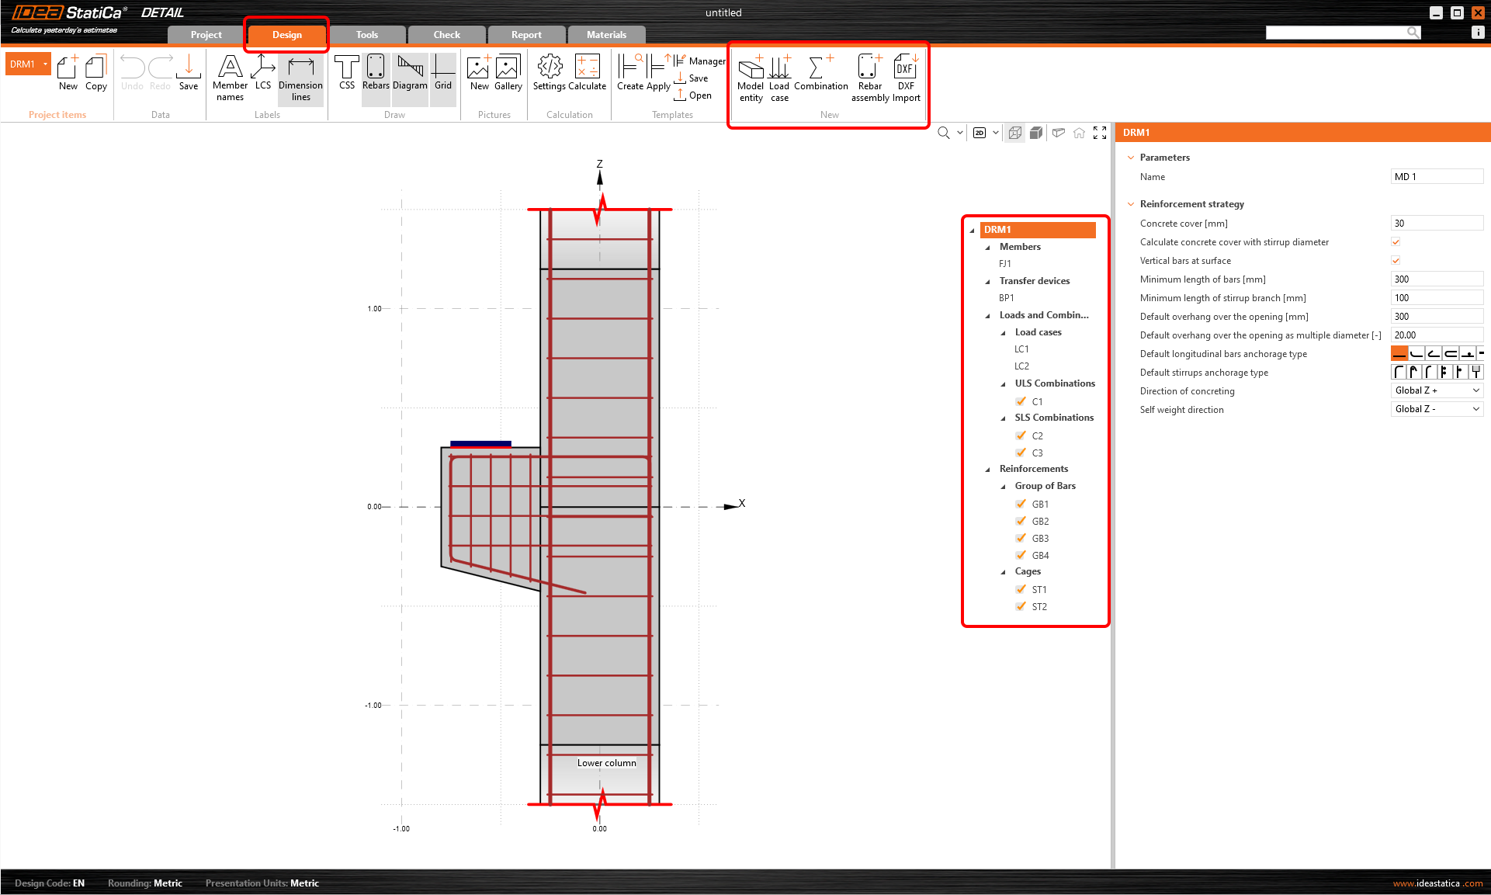Uncheck the GB2 bar group
The width and height of the screenshot is (1491, 895).
click(1021, 521)
